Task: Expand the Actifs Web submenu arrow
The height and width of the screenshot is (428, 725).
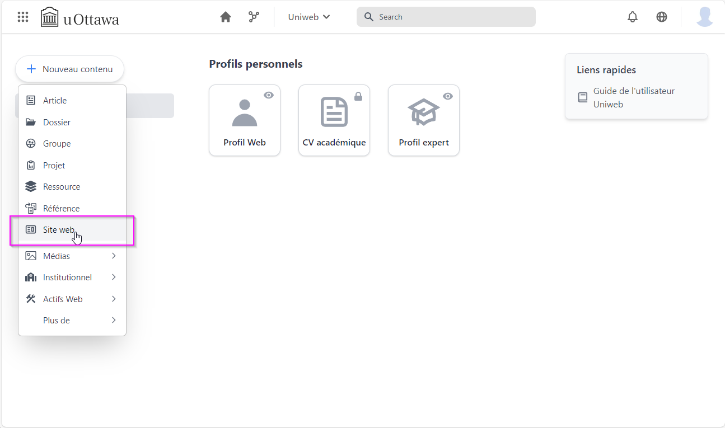Action: click(114, 299)
